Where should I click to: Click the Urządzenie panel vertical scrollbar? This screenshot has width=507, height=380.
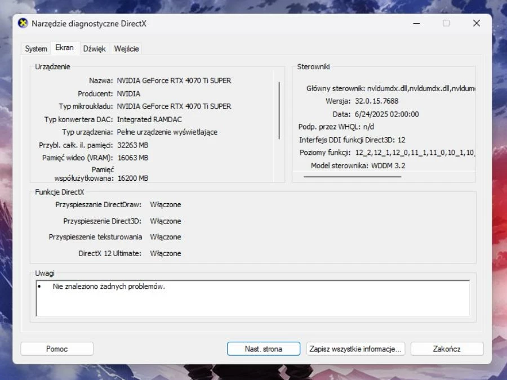(279, 110)
